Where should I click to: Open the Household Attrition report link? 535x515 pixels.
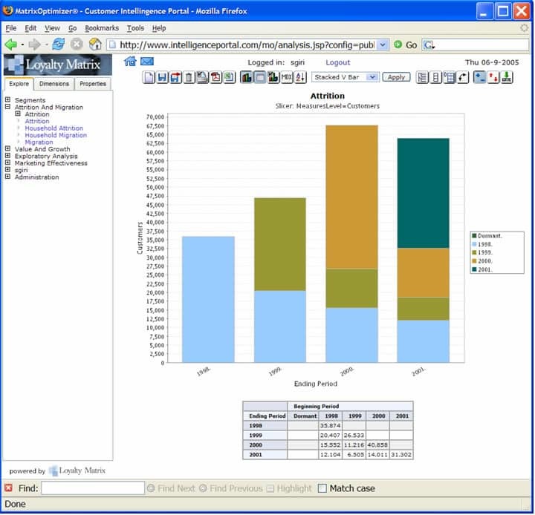tap(54, 128)
